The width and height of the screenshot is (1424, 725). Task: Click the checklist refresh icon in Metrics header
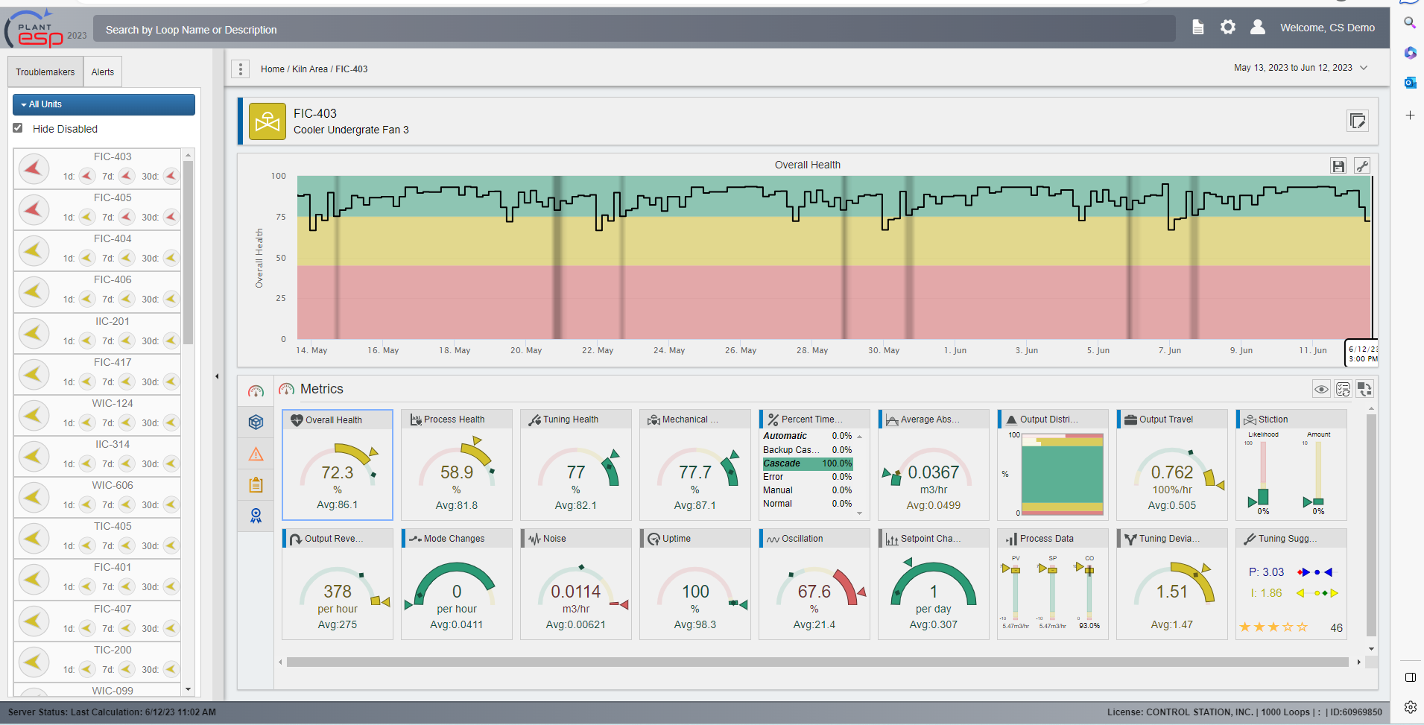1343,388
